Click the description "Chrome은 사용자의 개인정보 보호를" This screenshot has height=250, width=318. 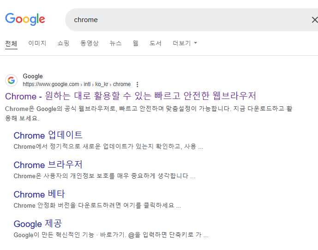[64, 176]
